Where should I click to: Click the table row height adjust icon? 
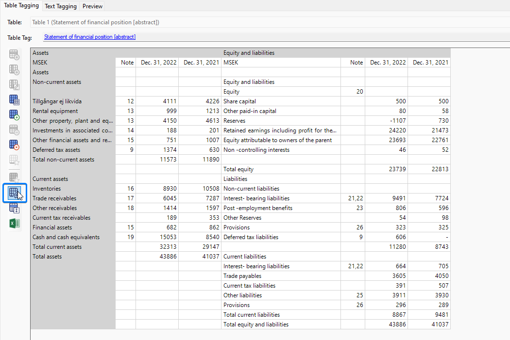(14, 208)
